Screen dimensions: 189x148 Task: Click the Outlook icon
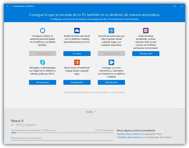[x=111, y=62]
